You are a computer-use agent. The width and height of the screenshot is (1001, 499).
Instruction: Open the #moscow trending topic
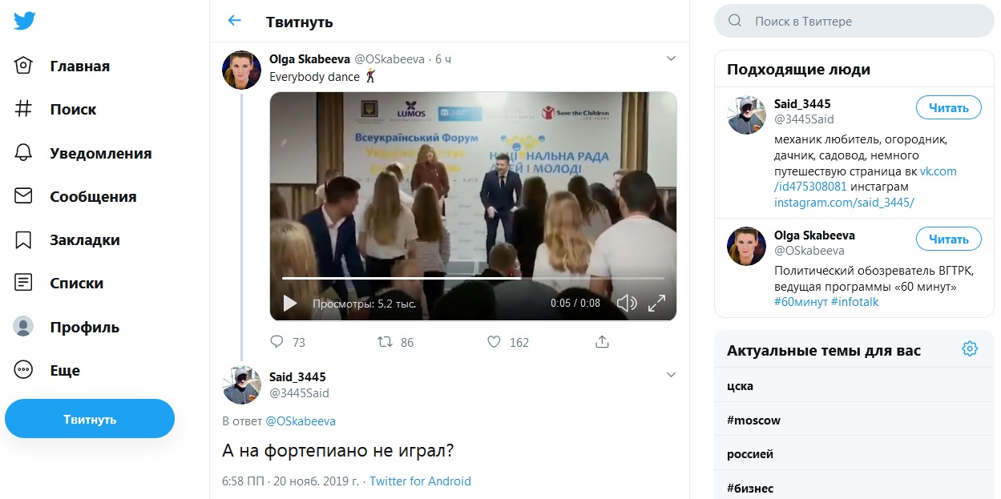click(854, 421)
